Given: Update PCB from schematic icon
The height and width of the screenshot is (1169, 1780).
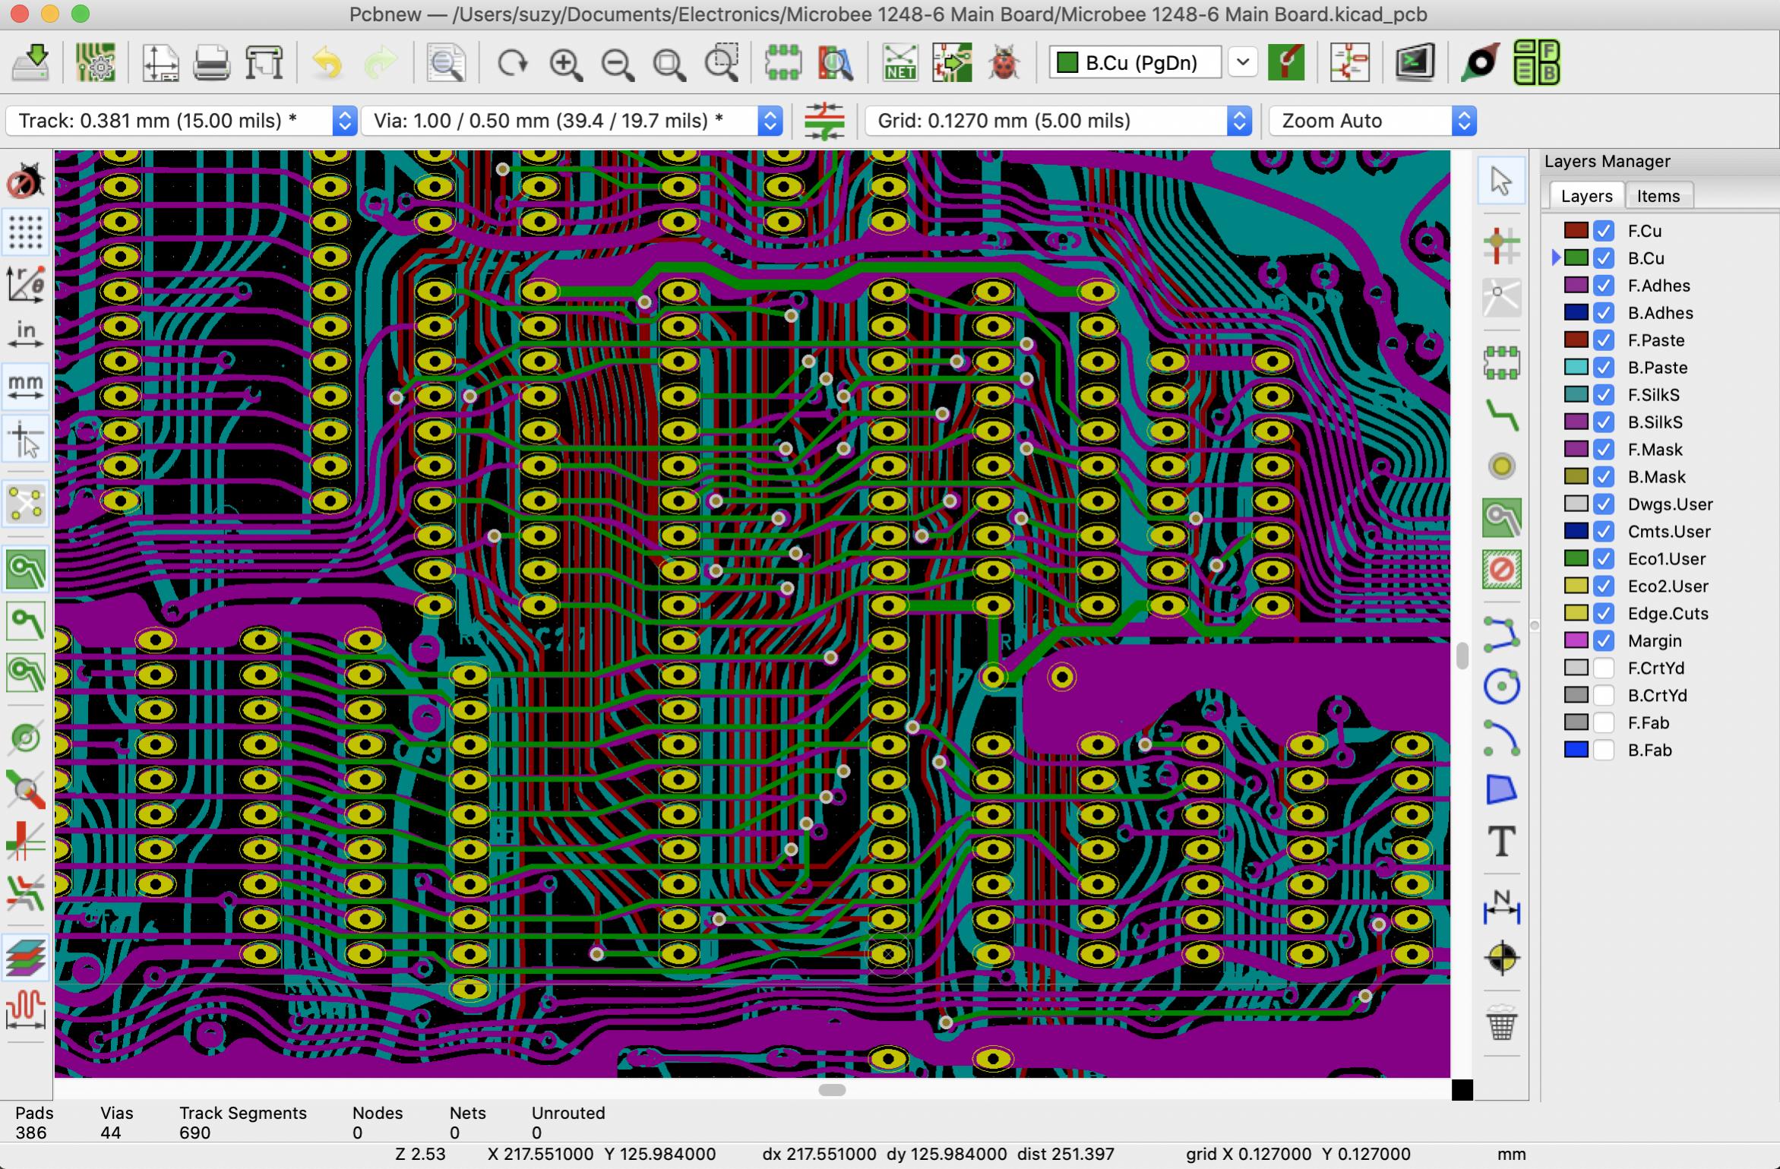Looking at the screenshot, I should [x=952, y=62].
